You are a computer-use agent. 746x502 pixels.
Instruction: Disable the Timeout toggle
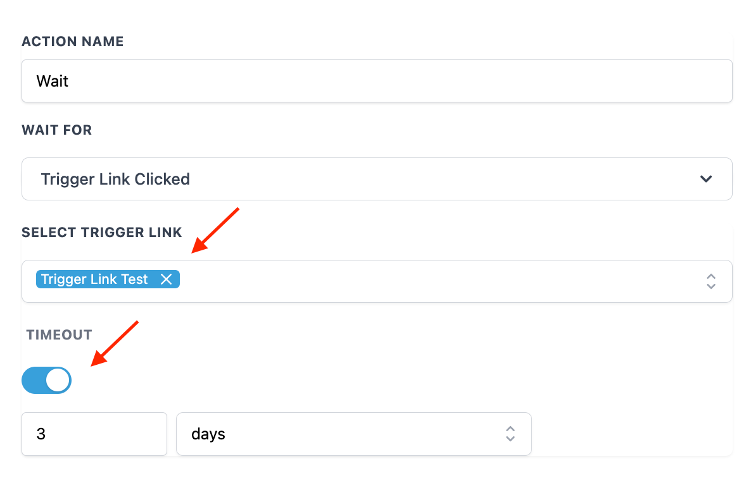click(x=46, y=381)
